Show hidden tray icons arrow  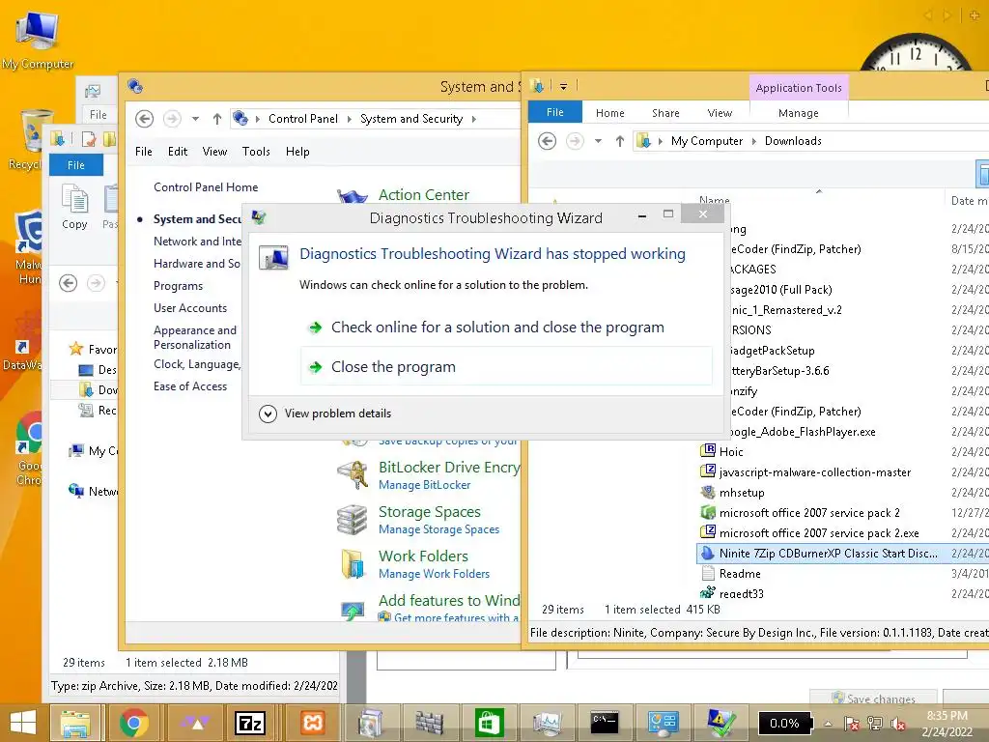[x=828, y=724]
